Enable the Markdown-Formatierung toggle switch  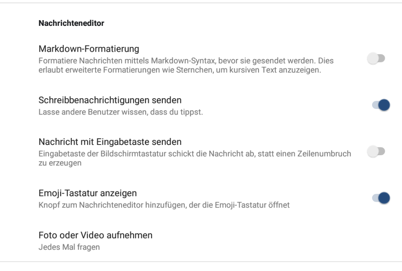(377, 60)
